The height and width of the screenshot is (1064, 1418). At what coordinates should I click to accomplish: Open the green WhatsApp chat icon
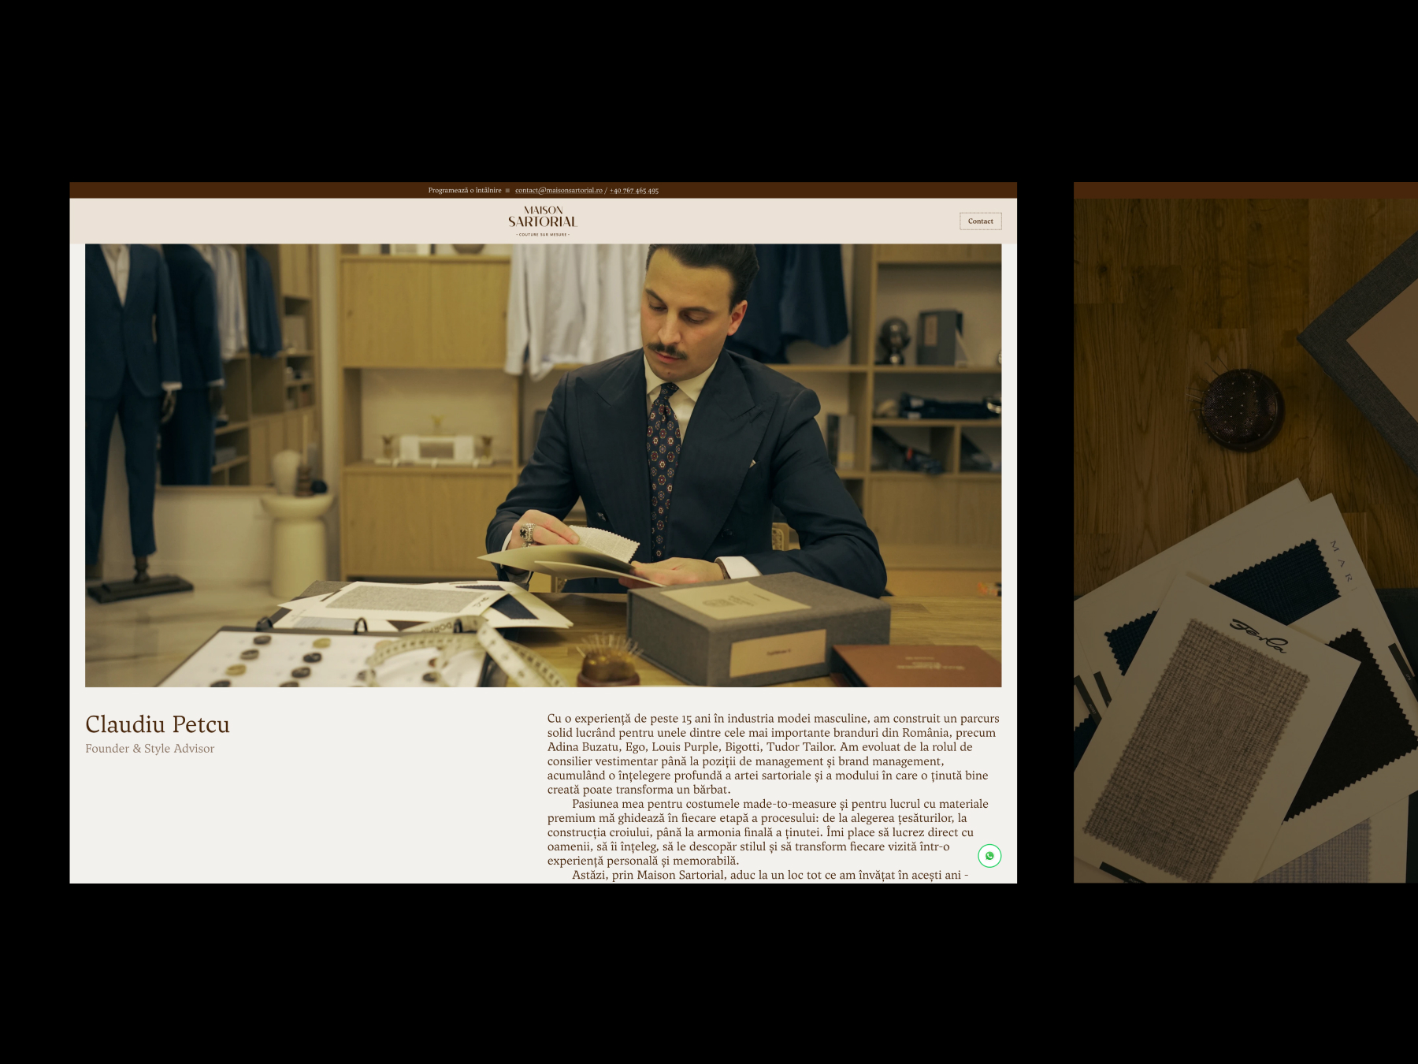[x=989, y=855]
